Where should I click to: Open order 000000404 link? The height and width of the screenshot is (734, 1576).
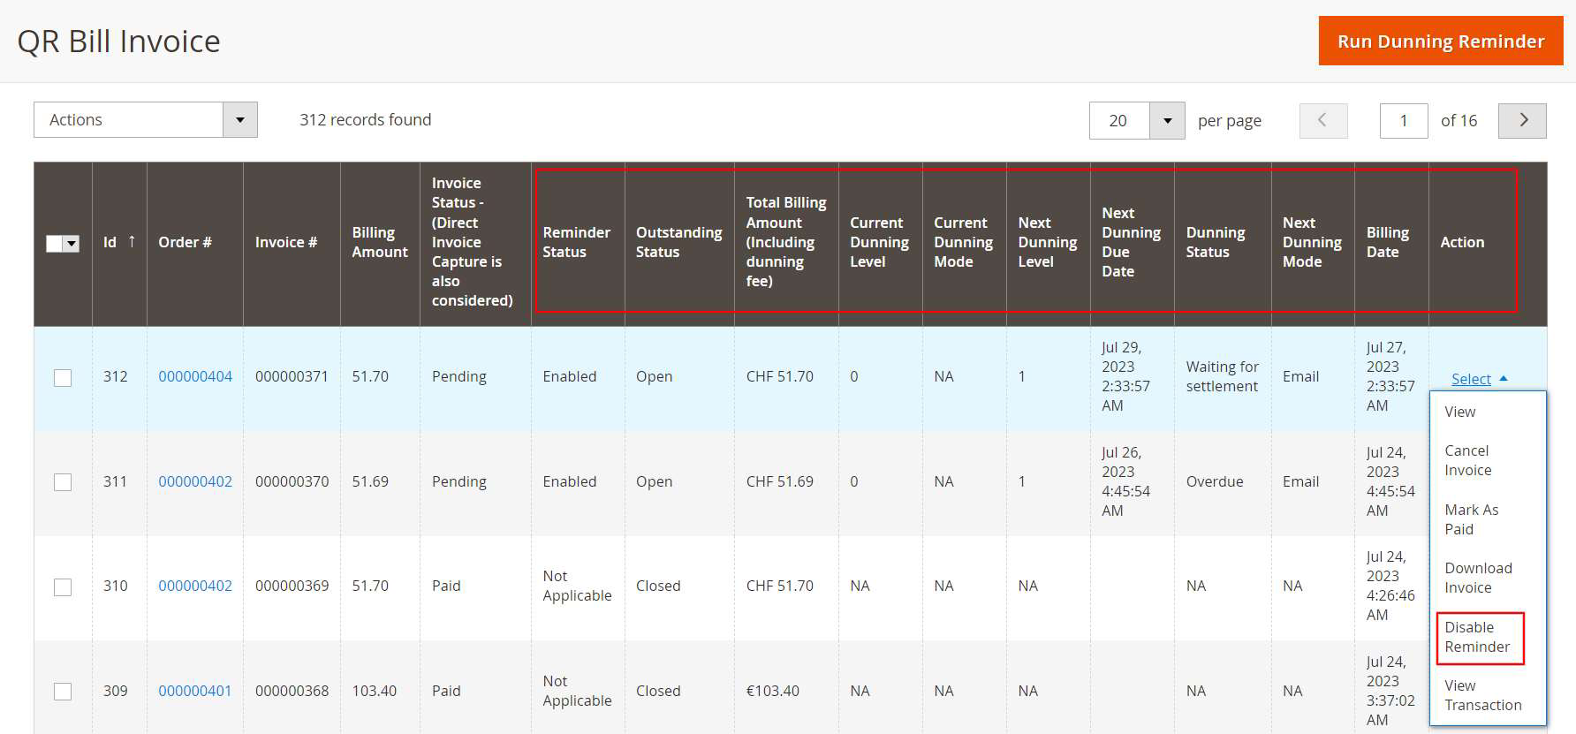pyautogui.click(x=195, y=376)
